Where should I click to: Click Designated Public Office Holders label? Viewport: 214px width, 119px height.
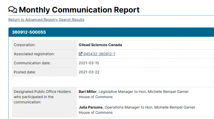click(42, 97)
